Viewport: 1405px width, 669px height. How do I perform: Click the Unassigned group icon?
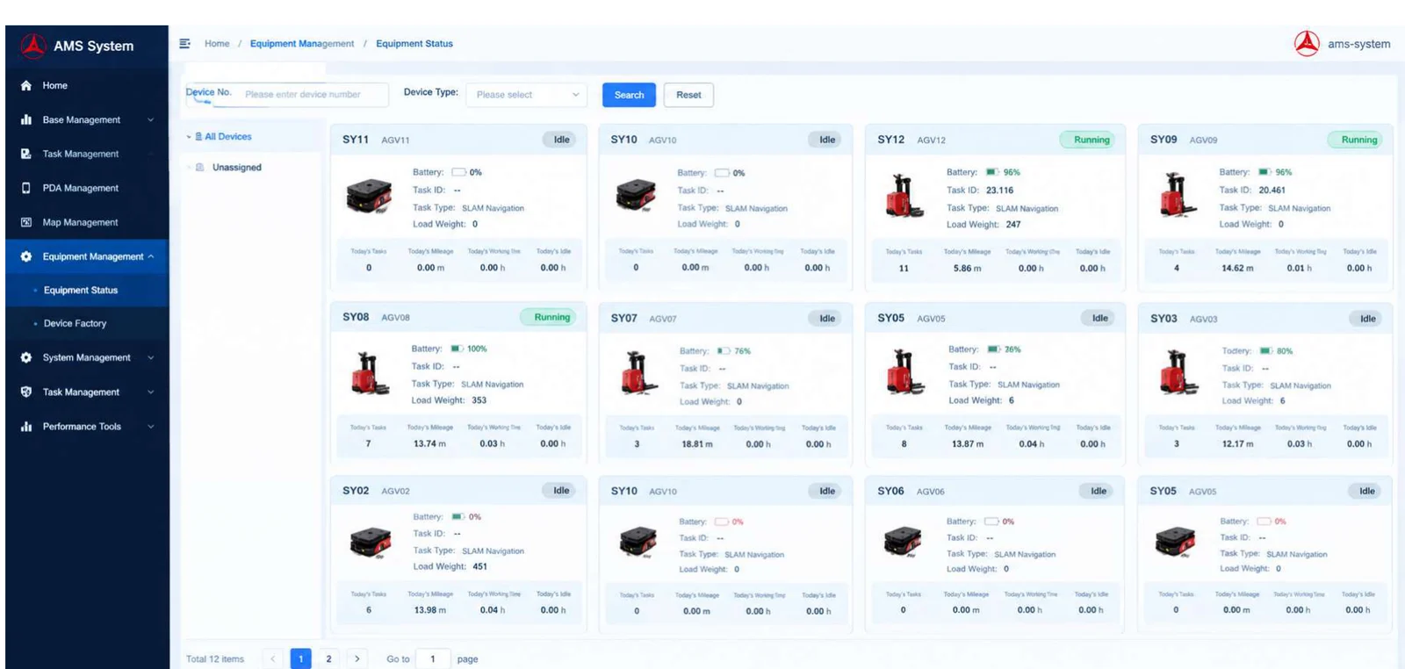tap(200, 167)
